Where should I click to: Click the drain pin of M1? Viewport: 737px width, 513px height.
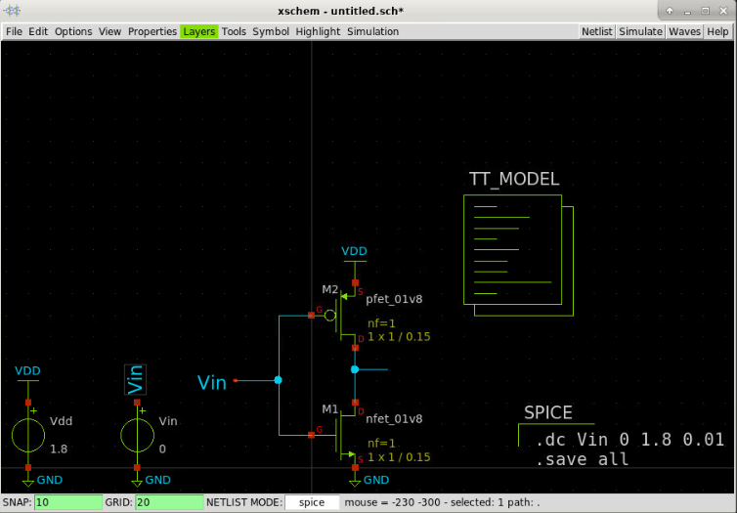coord(356,403)
